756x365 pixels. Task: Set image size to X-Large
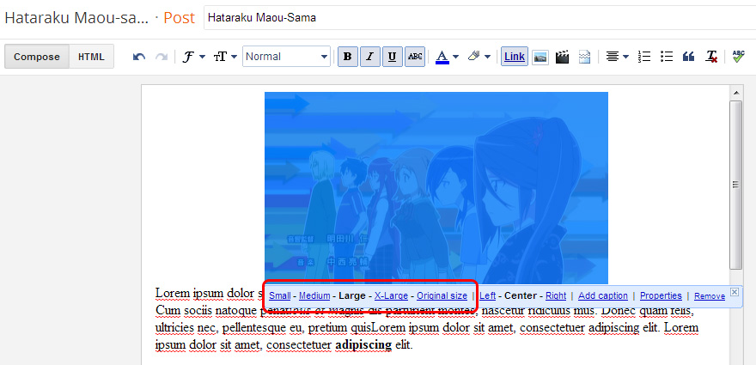pyautogui.click(x=391, y=296)
